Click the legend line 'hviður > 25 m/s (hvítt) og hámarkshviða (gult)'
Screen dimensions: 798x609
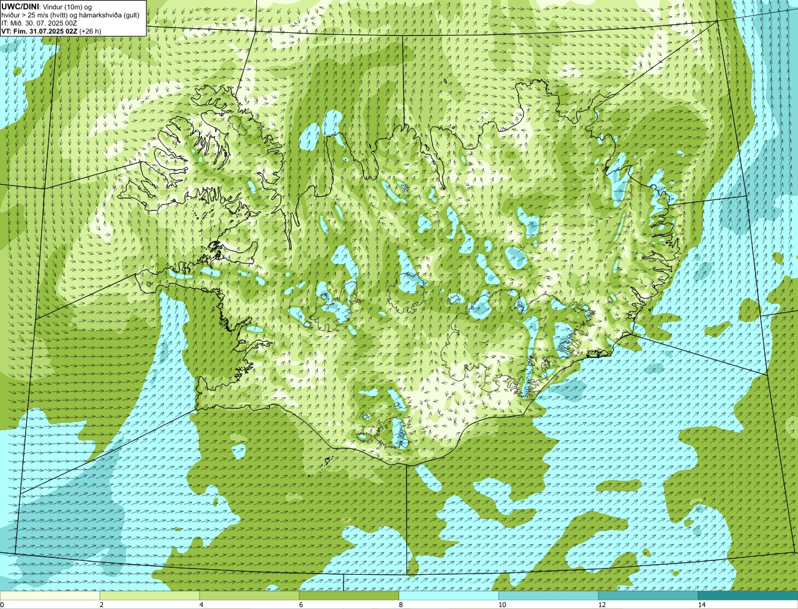[x=70, y=15]
